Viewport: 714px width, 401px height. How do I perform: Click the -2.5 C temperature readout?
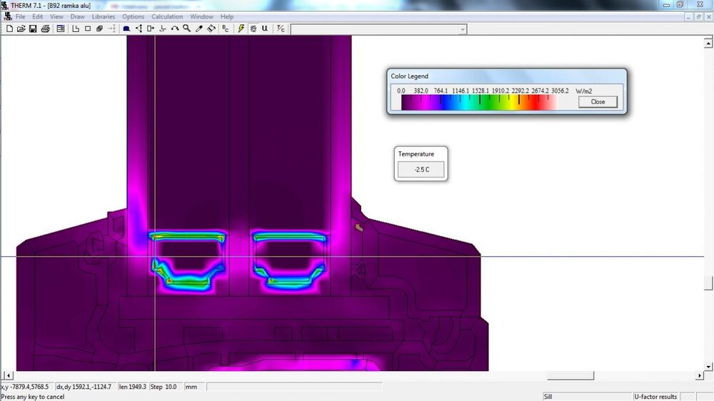[x=421, y=170]
